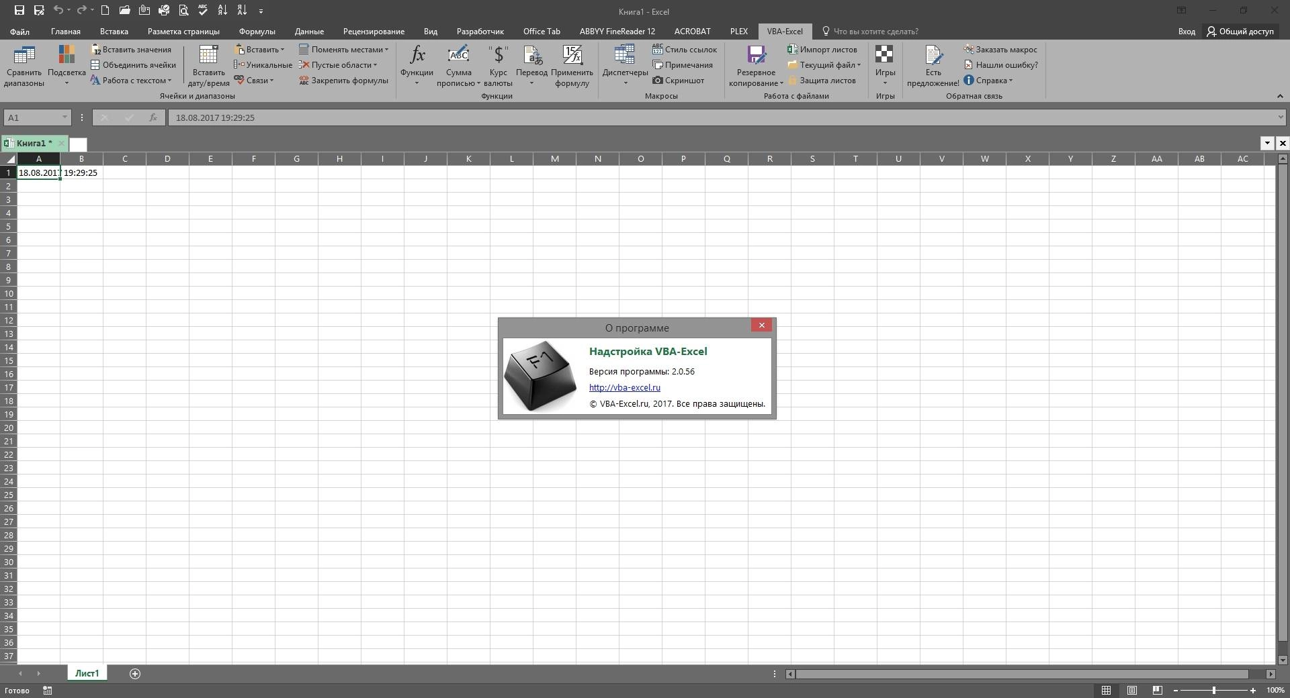Click Вставить дату/время icon
Image resolution: width=1290 pixels, height=698 pixels.
point(208,66)
